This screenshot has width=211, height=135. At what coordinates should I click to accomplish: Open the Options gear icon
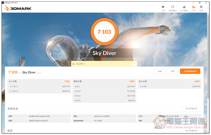[201, 7]
